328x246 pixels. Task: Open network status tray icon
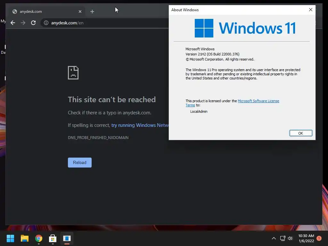[x=283, y=238]
